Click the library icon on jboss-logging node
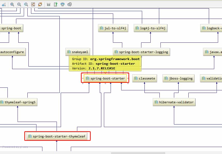Viewport: 222px width, 154px height. 166,78
